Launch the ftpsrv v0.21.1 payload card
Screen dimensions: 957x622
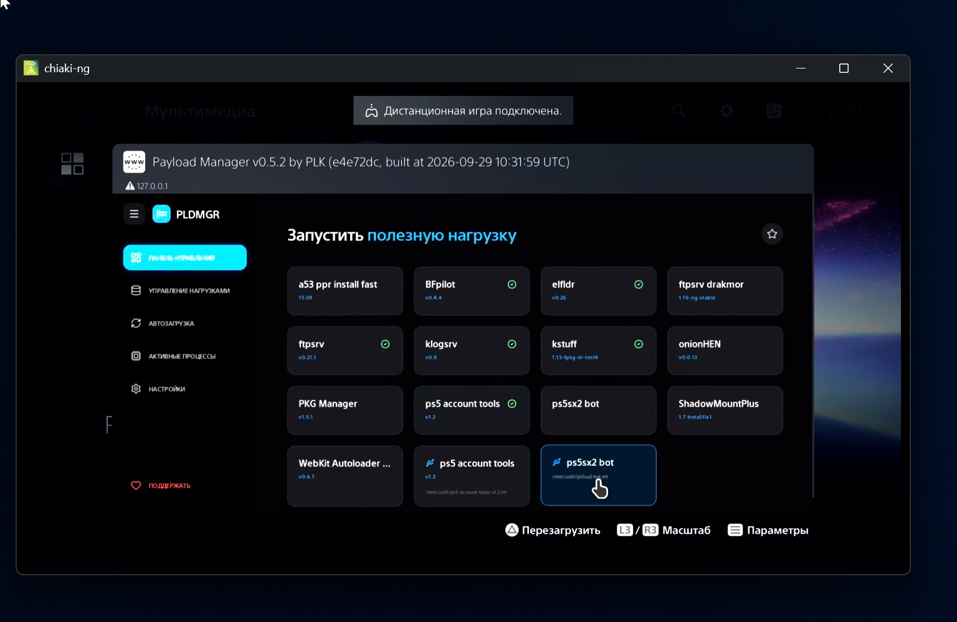345,351
